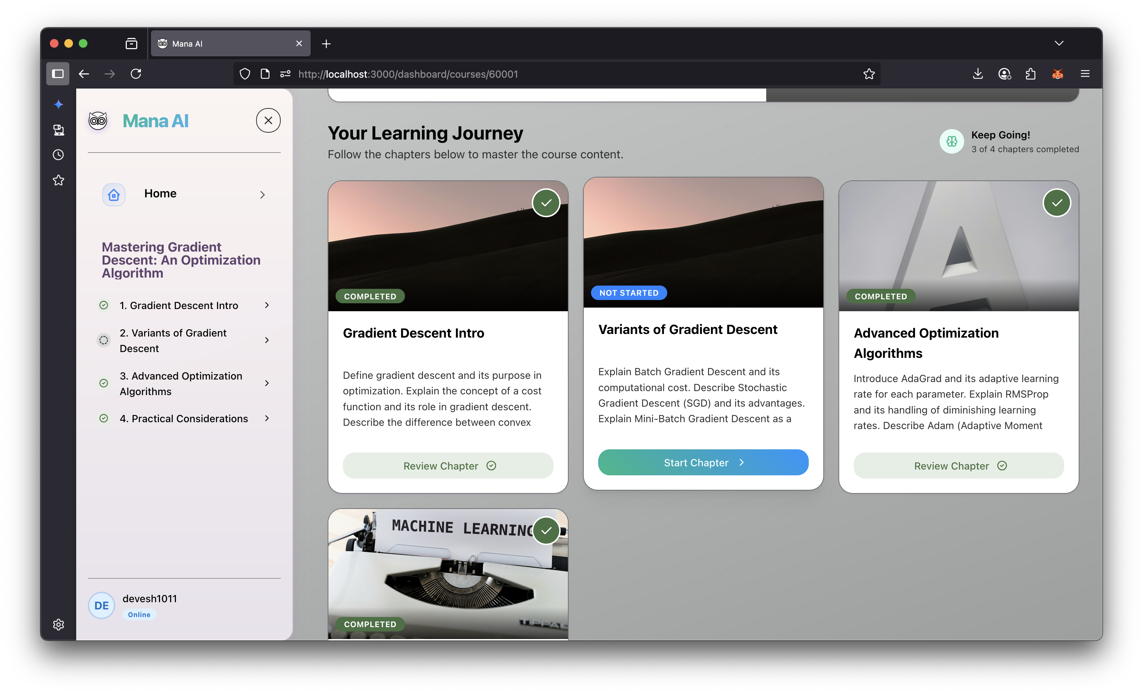The width and height of the screenshot is (1143, 694).
Task: Open the browser sidebar AI sparkle icon
Action: [59, 104]
